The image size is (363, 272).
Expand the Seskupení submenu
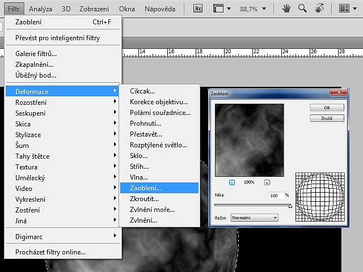pyautogui.click(x=62, y=113)
